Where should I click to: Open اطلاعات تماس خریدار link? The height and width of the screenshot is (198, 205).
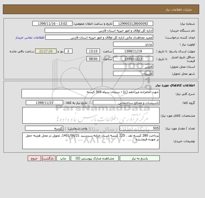[x=30, y=37]
